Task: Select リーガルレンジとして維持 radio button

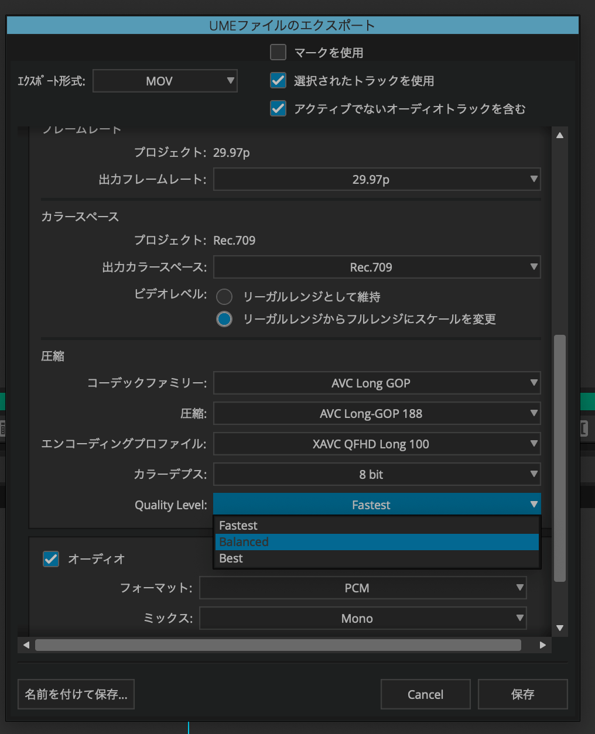Action: pyautogui.click(x=224, y=297)
